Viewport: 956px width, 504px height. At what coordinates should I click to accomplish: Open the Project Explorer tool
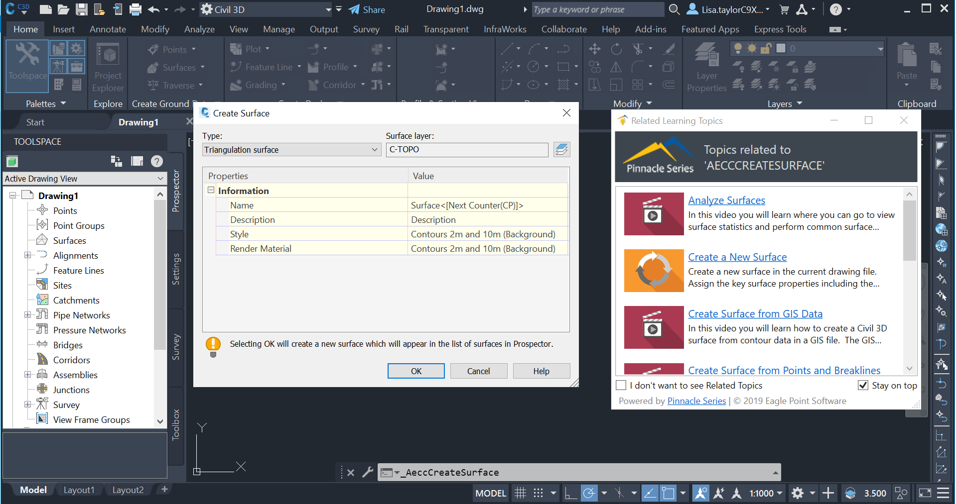pos(108,67)
